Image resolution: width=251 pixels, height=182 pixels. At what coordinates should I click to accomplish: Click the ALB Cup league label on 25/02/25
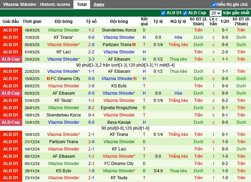click(x=11, y=59)
